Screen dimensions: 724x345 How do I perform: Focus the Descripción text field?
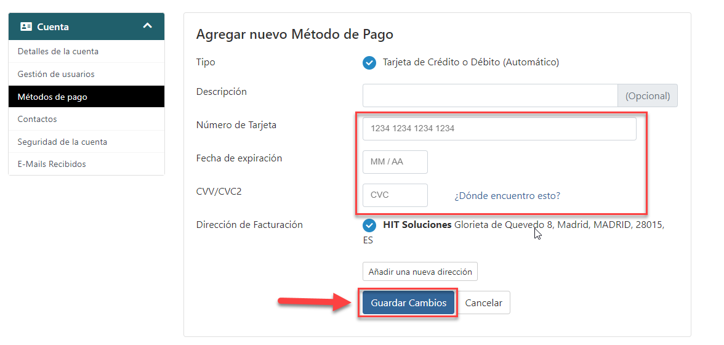490,95
